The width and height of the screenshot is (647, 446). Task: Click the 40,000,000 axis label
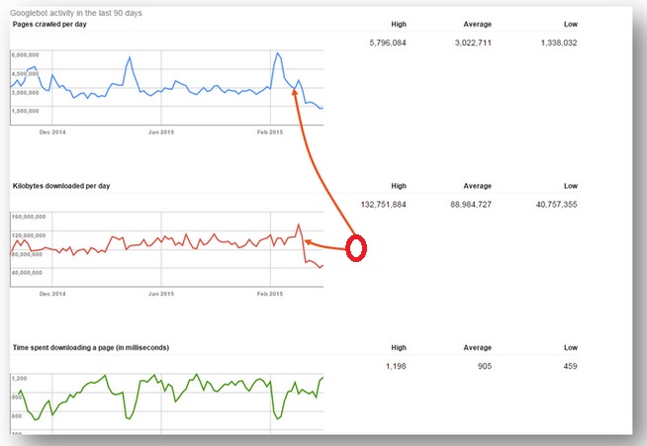(28, 272)
